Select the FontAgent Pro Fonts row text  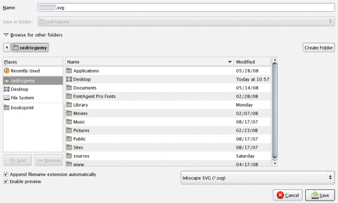click(x=95, y=96)
